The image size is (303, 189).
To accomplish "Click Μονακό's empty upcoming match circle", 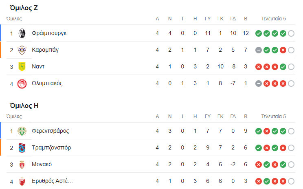I will [x=291, y=165].
